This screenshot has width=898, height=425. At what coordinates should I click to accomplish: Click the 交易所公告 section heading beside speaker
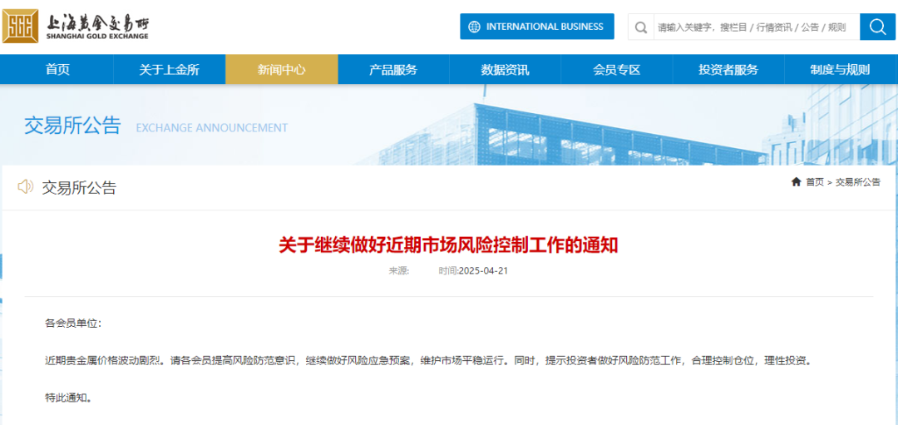(x=79, y=187)
